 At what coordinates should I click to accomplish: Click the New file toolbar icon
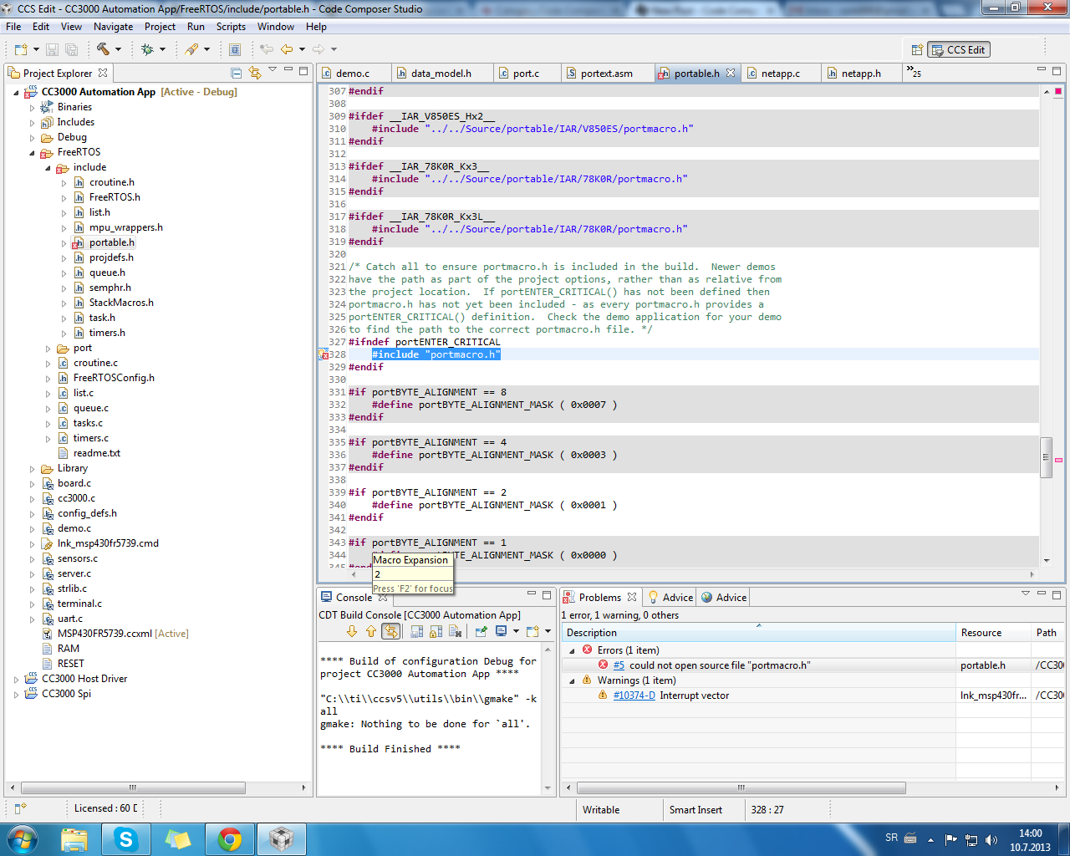(x=20, y=50)
